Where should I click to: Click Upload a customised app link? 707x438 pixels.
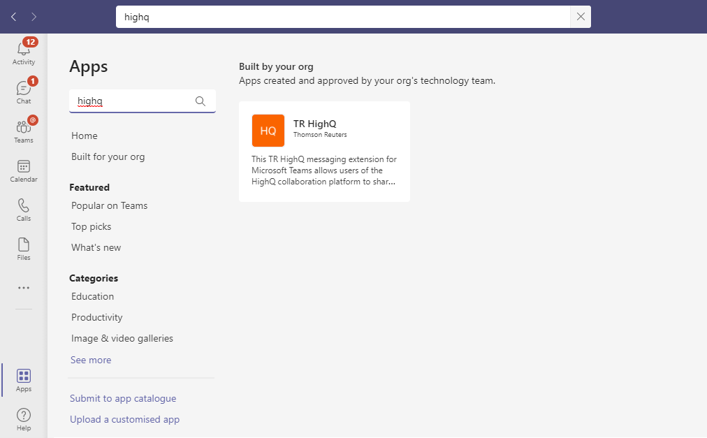pos(124,419)
